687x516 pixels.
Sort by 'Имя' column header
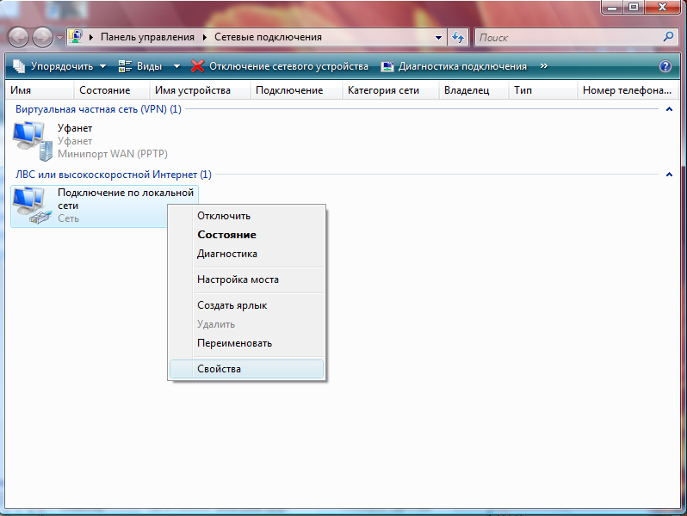click(x=40, y=90)
